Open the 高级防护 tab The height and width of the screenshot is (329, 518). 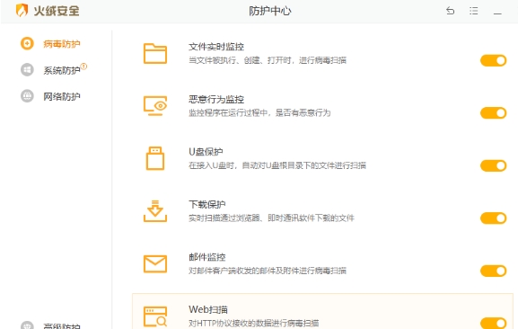click(62, 325)
